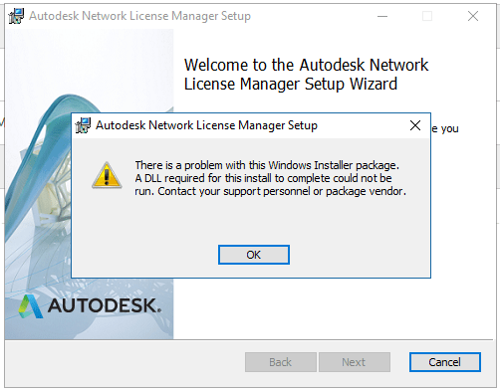500x390 pixels.
Task: Click the greyed-out maximize button
Action: click(x=427, y=16)
